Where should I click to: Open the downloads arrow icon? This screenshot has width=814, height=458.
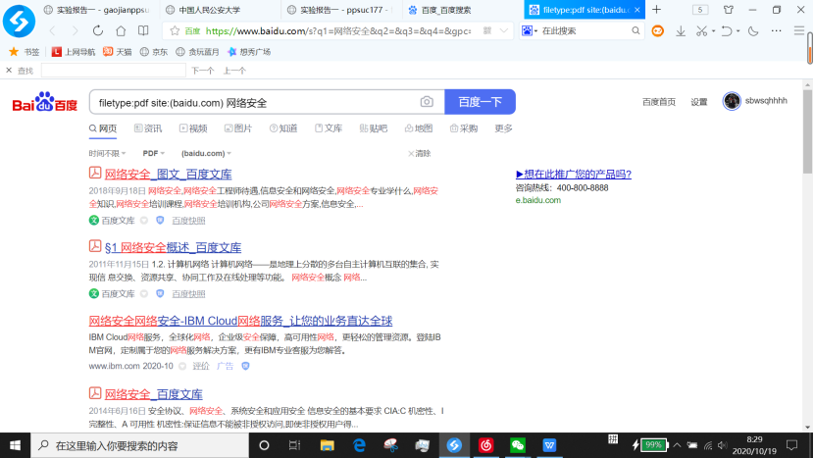click(680, 31)
